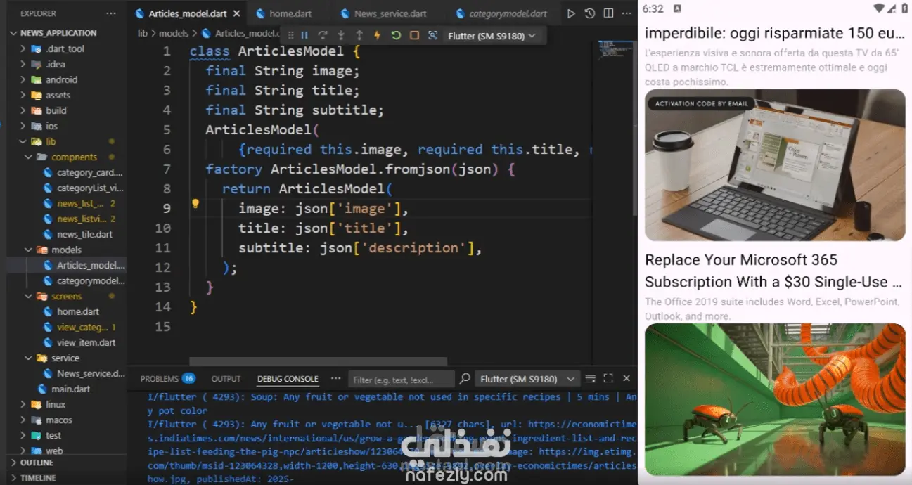Click the magnifier icon beside console filter

pyautogui.click(x=465, y=378)
